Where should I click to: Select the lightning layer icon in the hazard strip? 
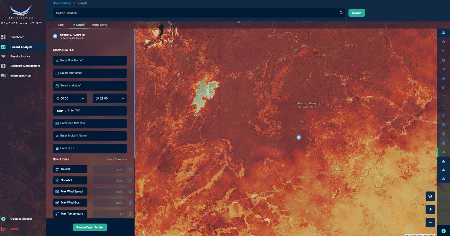(x=444, y=97)
